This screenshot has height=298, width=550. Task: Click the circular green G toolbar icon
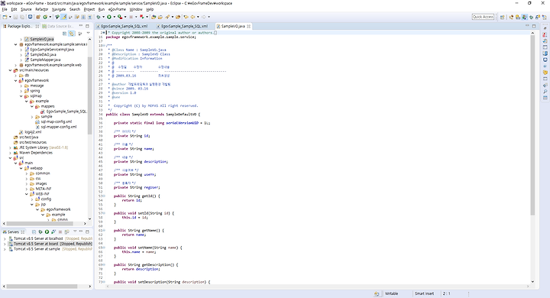45,17
